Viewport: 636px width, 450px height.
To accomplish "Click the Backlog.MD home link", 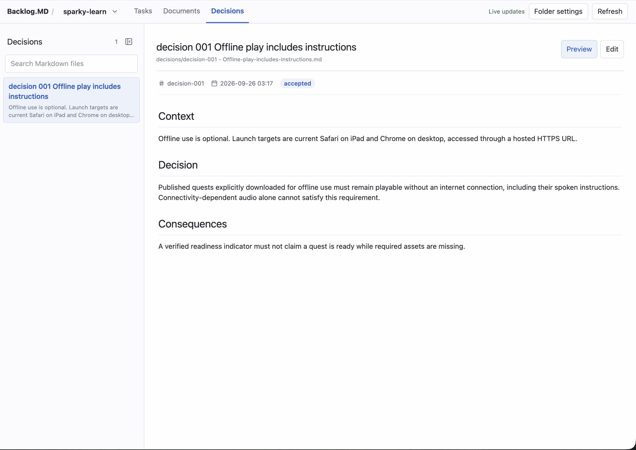I will click(x=28, y=12).
